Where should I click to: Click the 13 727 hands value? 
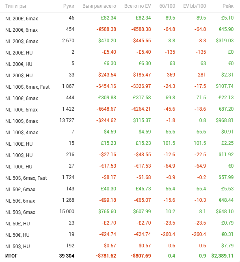click(x=67, y=120)
